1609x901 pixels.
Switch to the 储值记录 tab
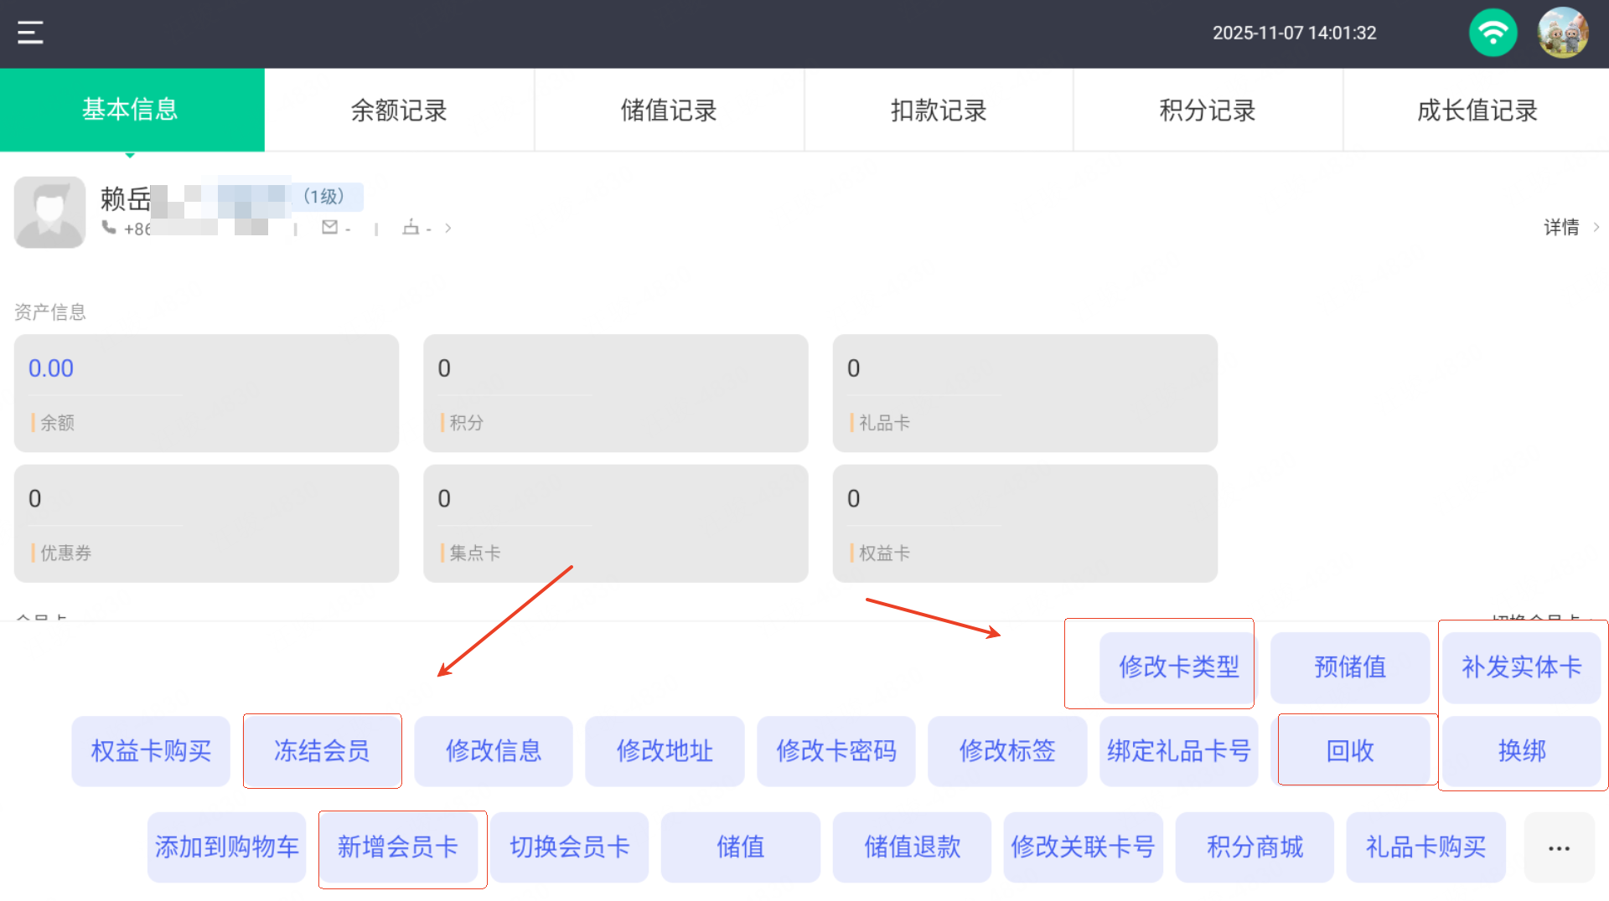(x=669, y=110)
